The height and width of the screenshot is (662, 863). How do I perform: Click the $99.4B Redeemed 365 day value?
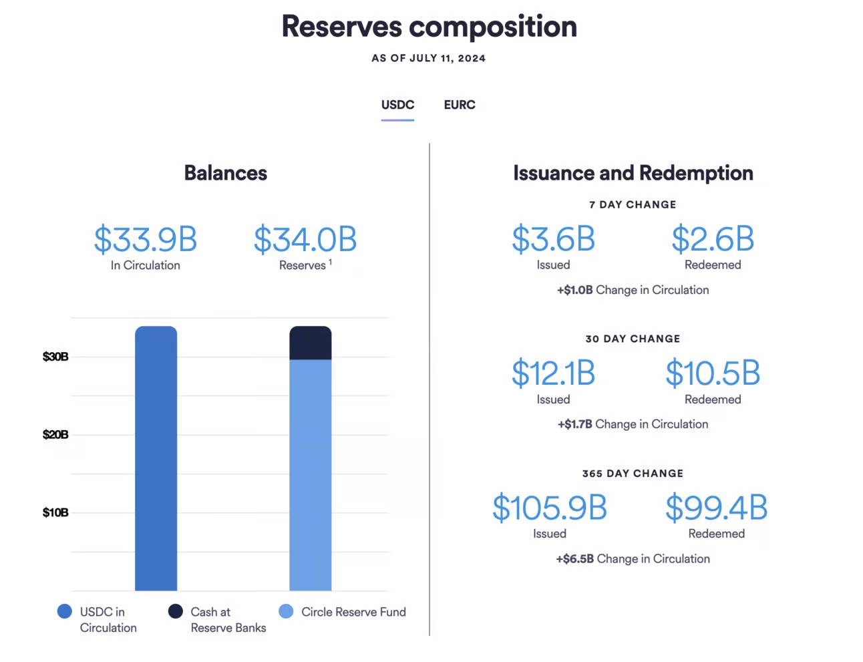(x=716, y=508)
